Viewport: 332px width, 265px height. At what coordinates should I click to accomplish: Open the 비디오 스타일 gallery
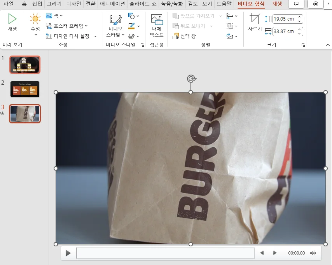[x=115, y=26]
